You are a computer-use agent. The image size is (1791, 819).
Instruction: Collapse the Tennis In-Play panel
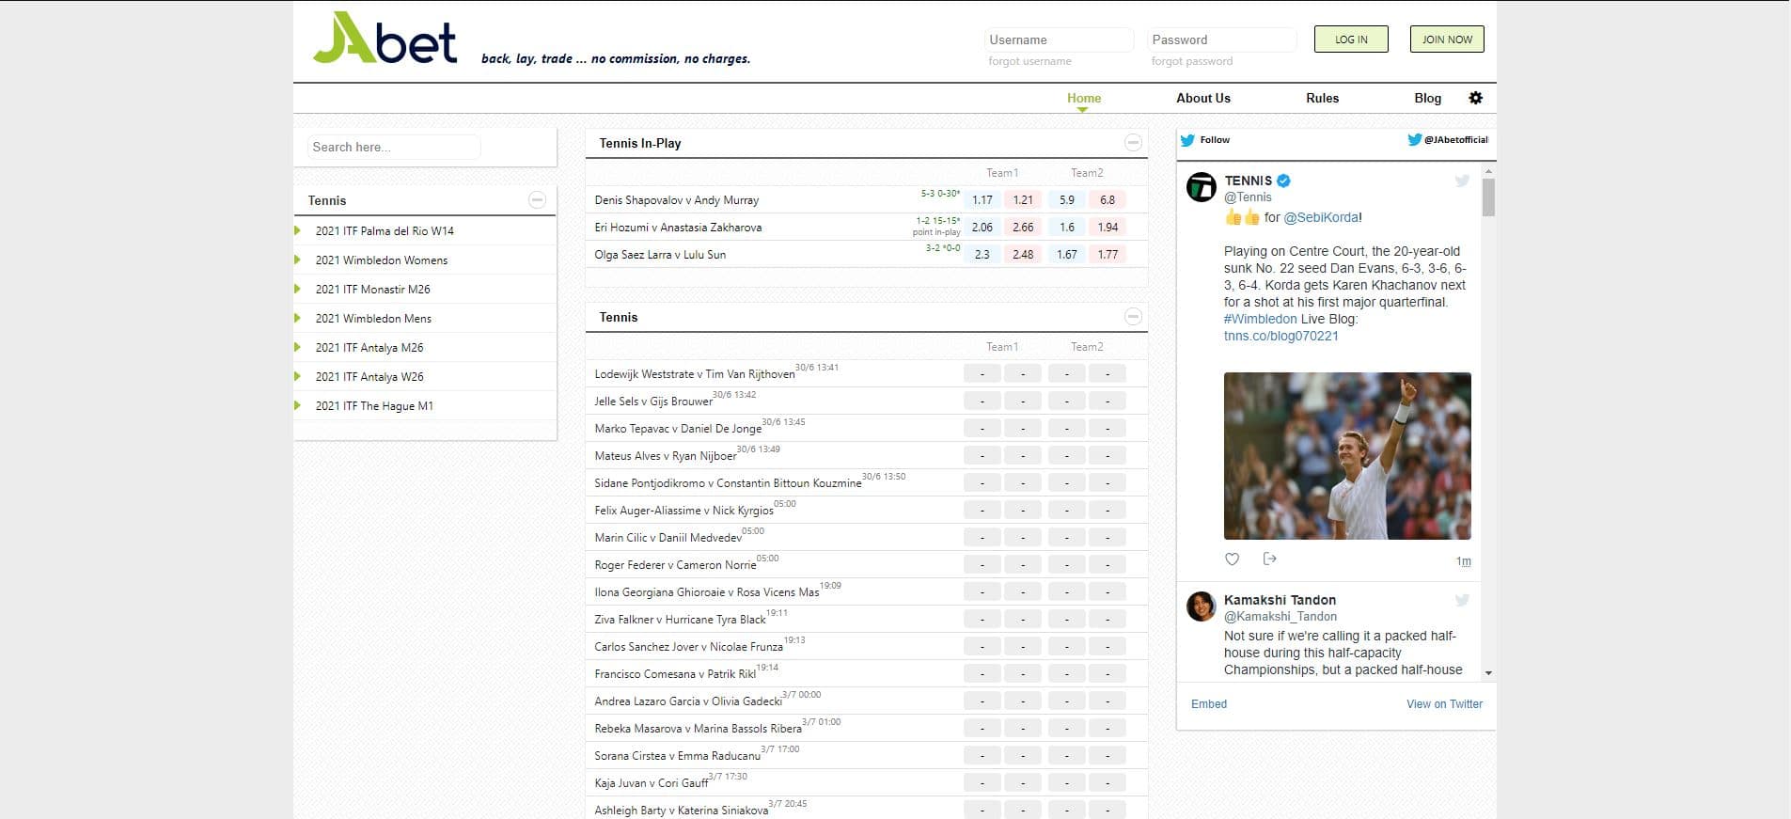1133,143
